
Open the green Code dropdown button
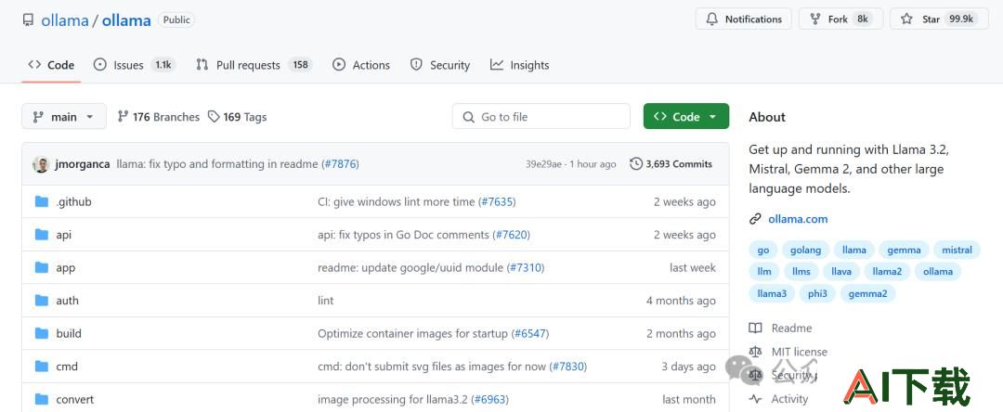click(x=686, y=116)
